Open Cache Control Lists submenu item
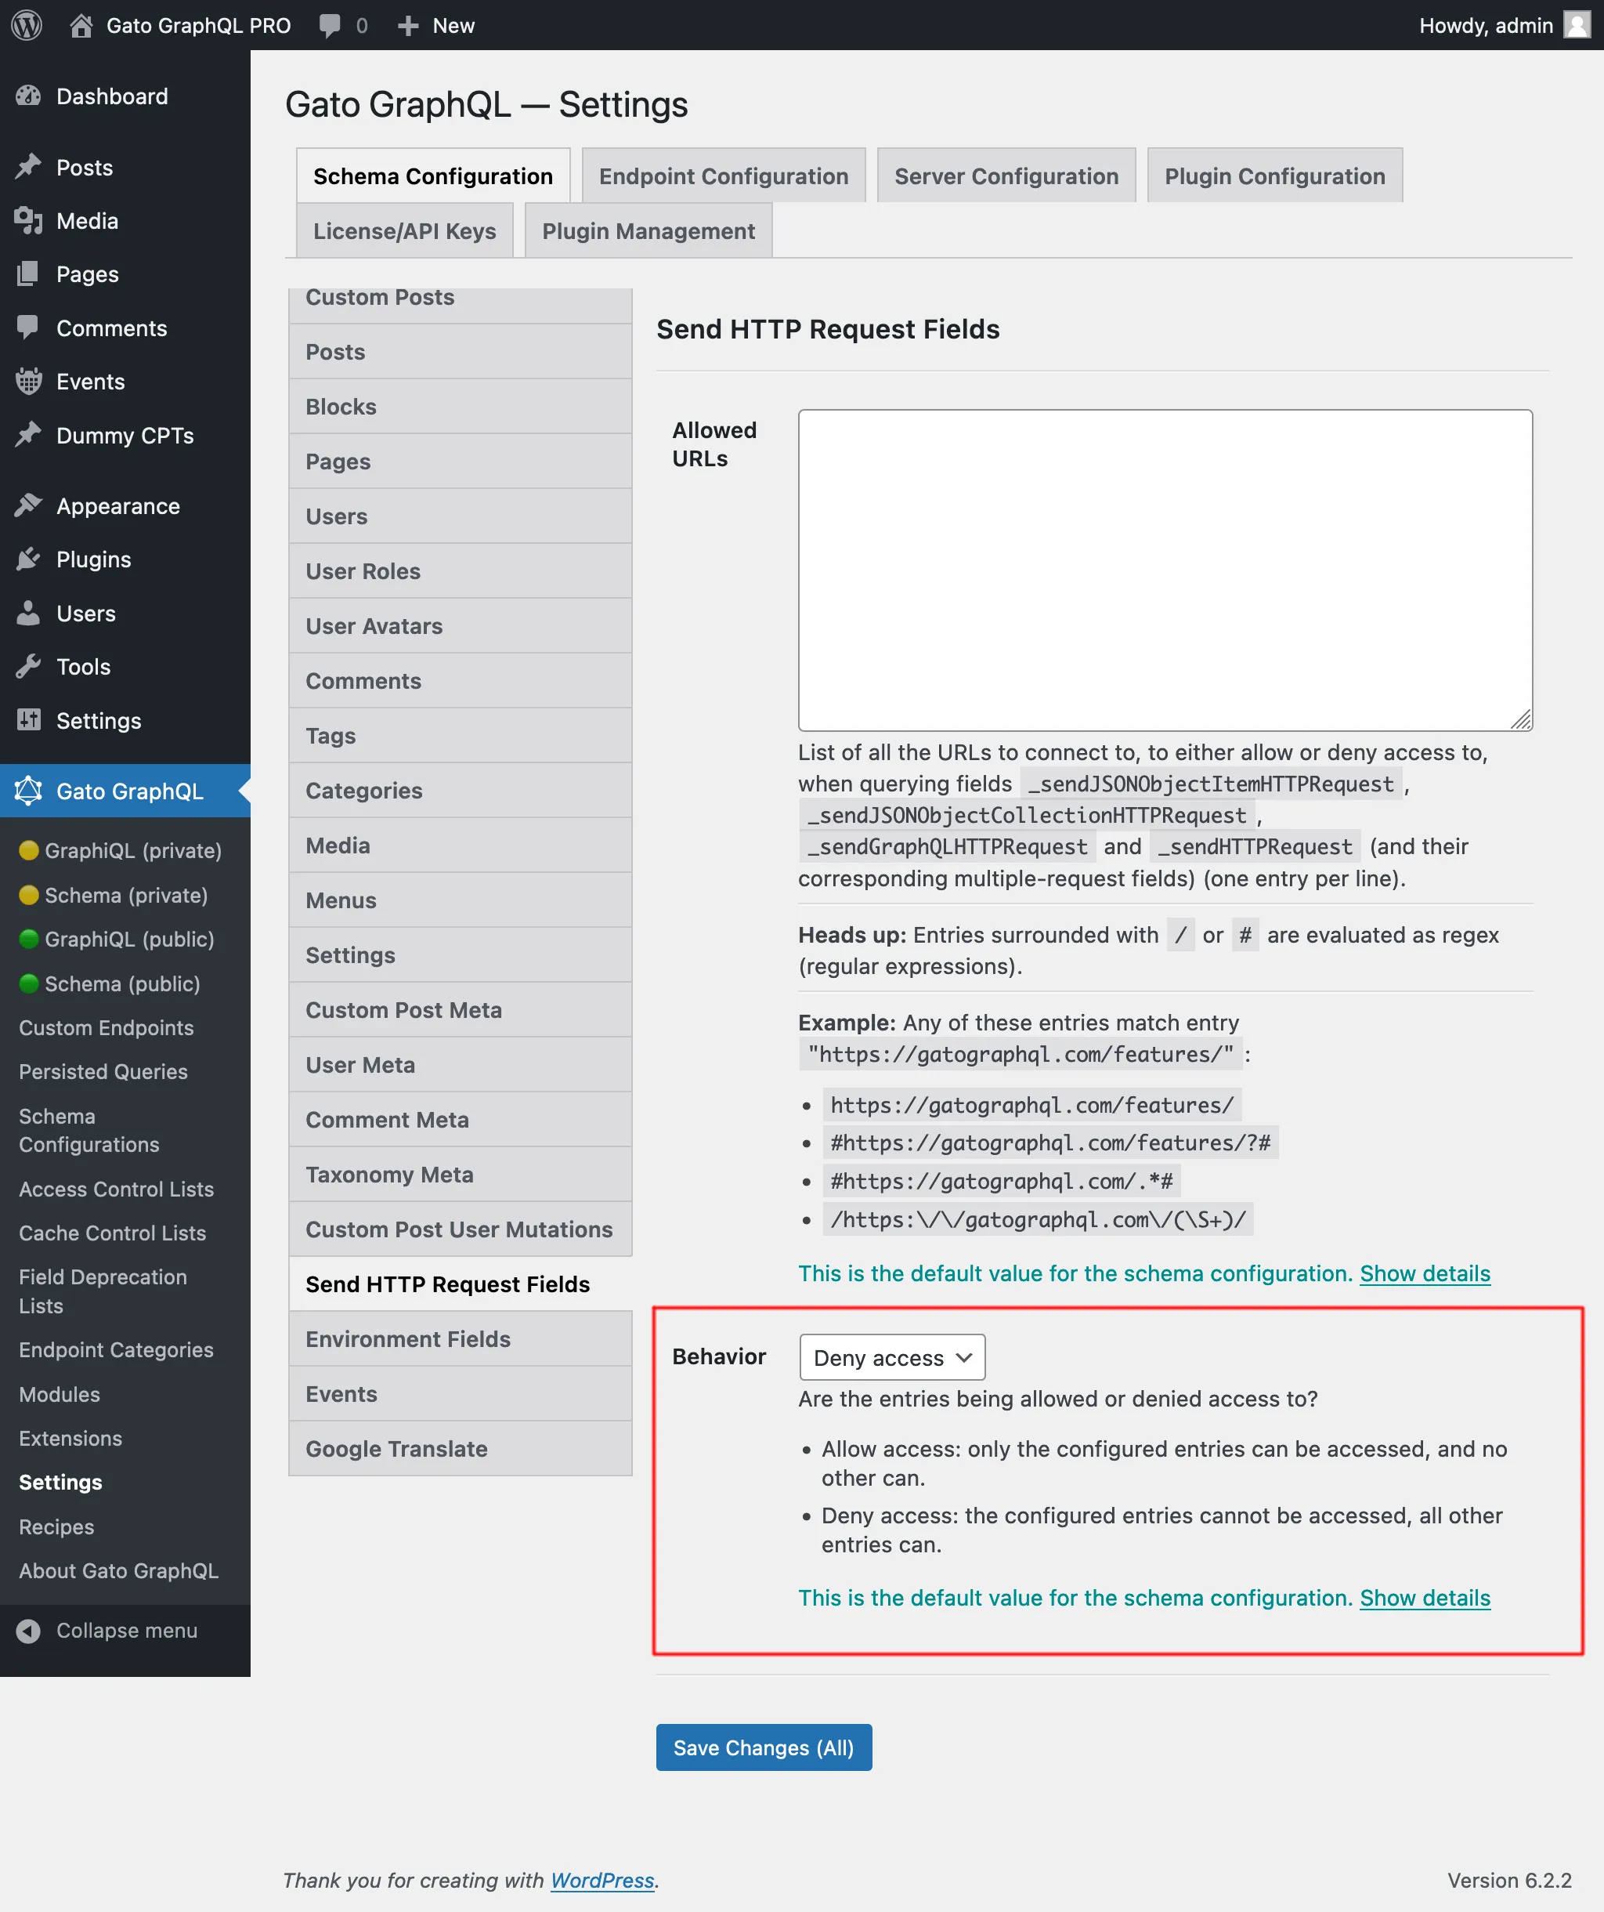The image size is (1604, 1912). 113,1232
